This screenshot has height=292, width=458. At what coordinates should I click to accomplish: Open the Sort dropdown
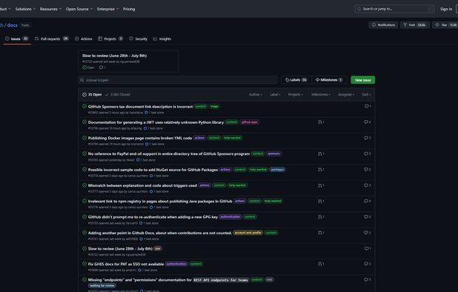tap(366, 95)
